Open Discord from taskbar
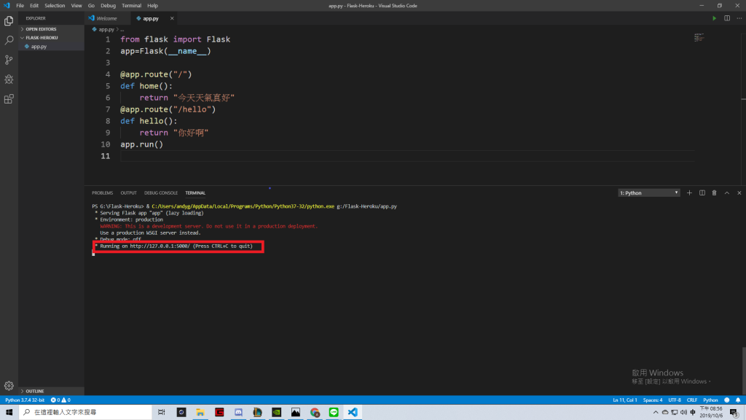The height and width of the screenshot is (420, 746). [238, 412]
